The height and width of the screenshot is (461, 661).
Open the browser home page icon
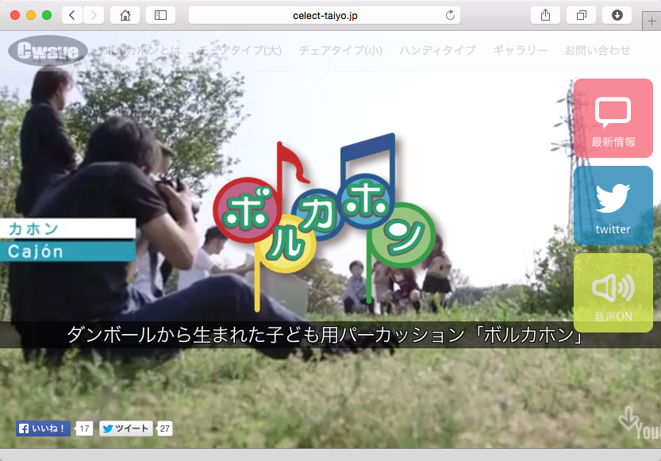pos(125,15)
